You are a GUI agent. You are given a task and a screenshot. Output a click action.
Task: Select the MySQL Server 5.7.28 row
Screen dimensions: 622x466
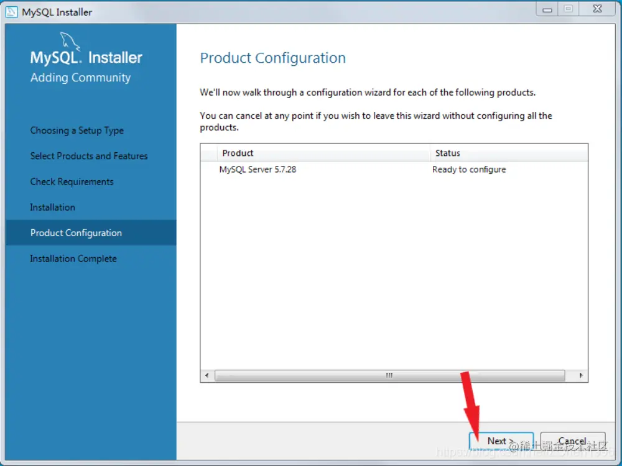click(x=258, y=169)
